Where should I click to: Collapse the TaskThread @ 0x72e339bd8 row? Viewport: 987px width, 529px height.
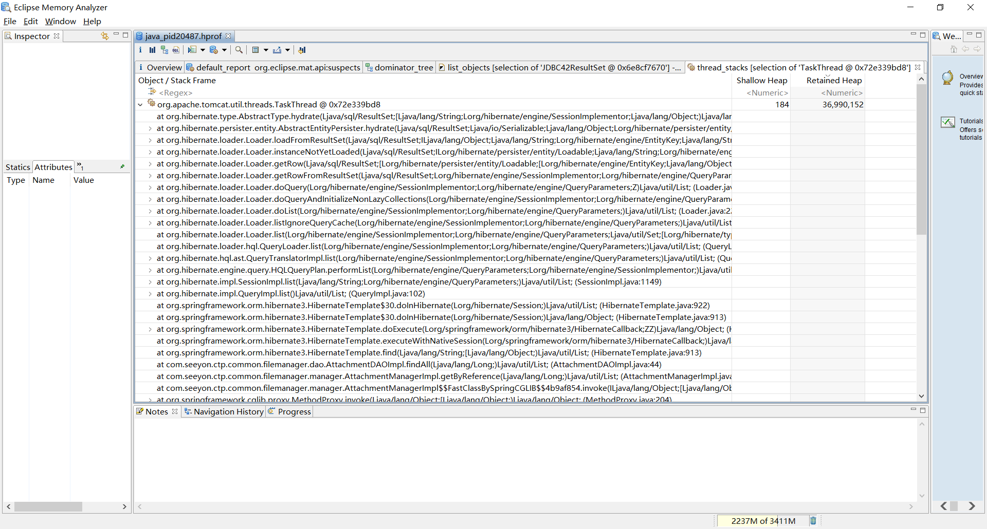[x=140, y=105]
